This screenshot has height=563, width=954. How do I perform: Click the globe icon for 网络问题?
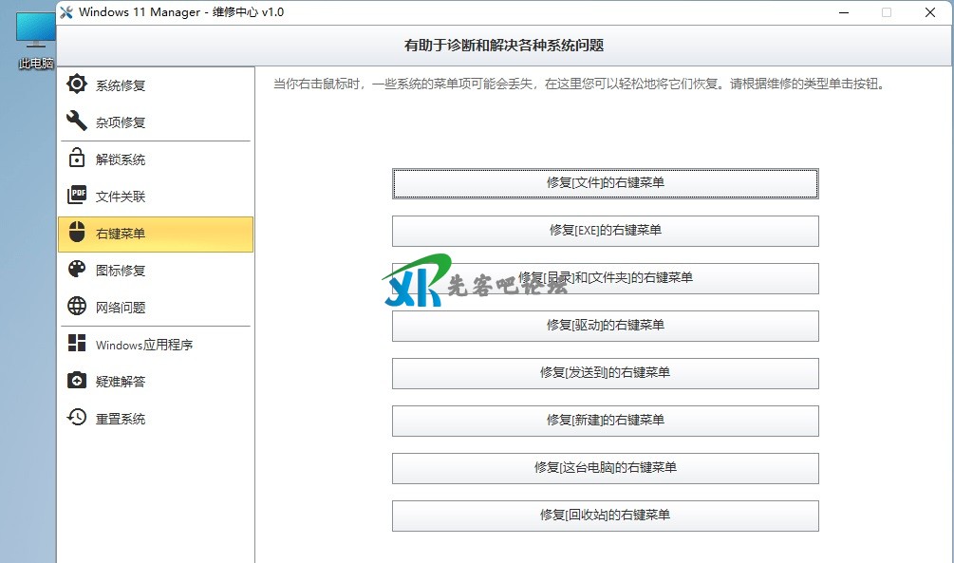(77, 307)
